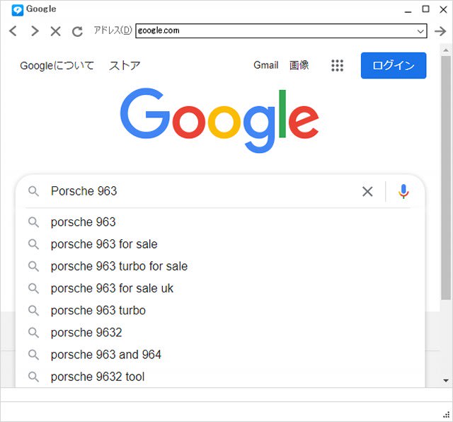Viewport: 453px width, 422px height.
Task: Navigate with the go arrow beside address bar
Action: [440, 31]
